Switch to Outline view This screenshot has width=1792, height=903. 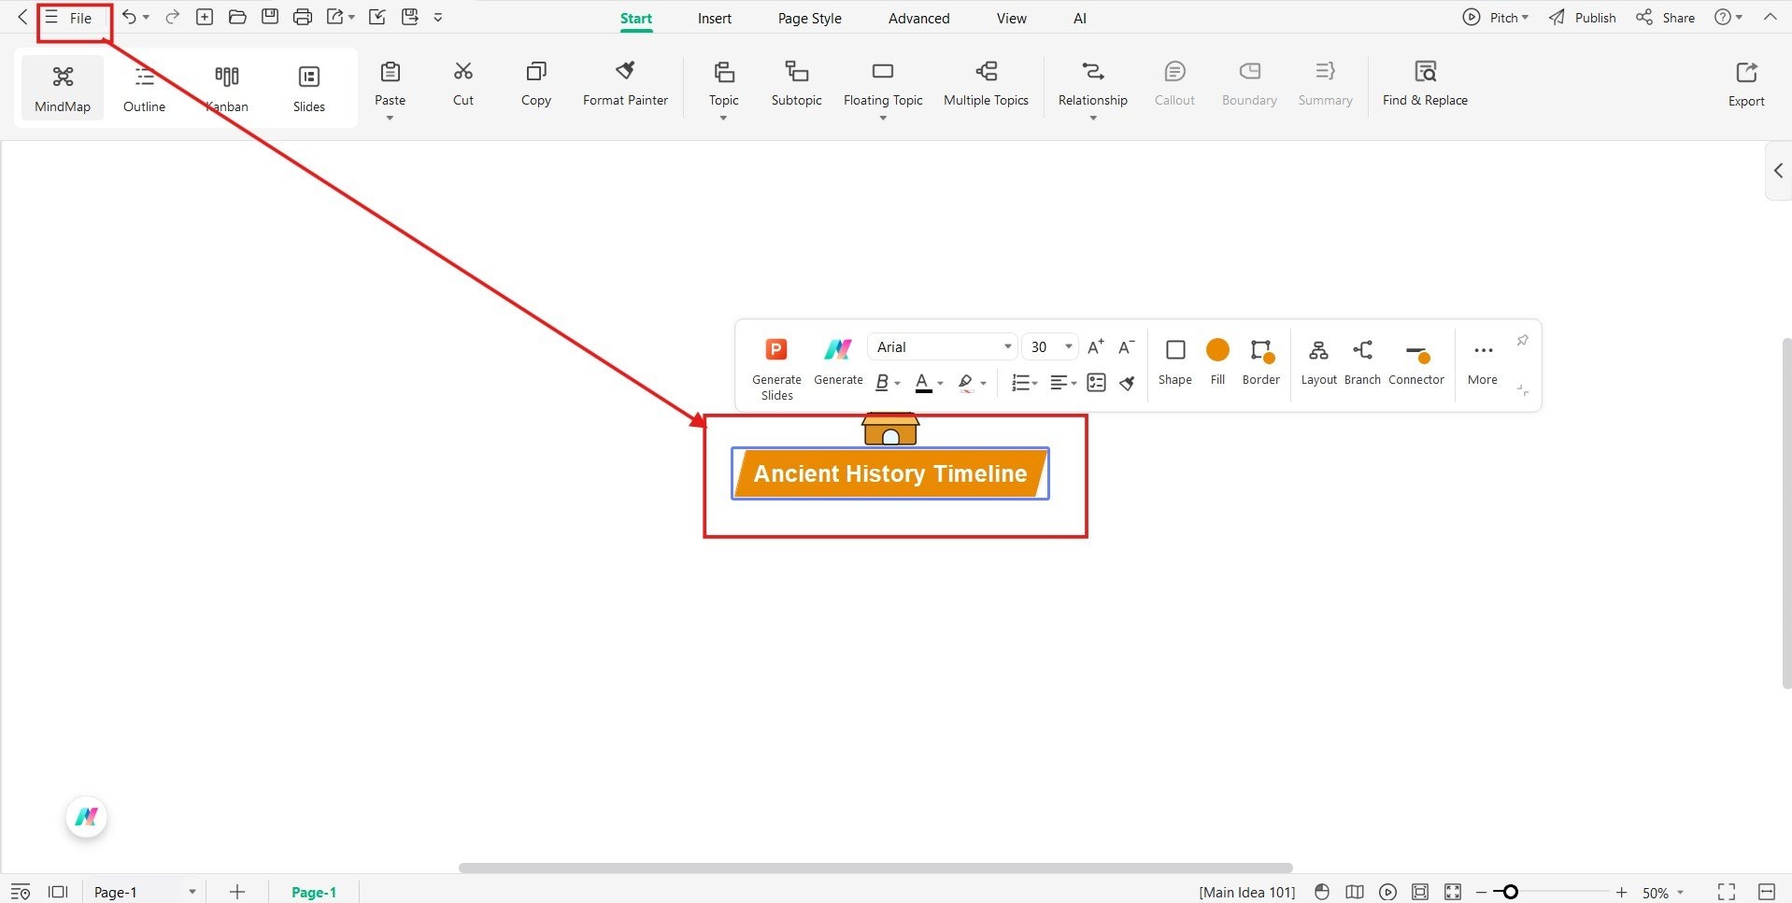[143, 87]
